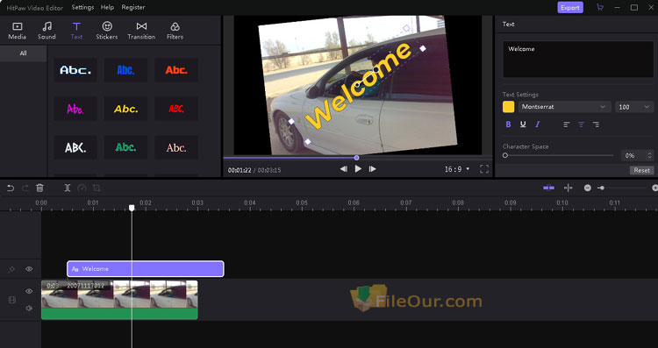Select the Text tab
The image size is (658, 348).
coord(76,31)
